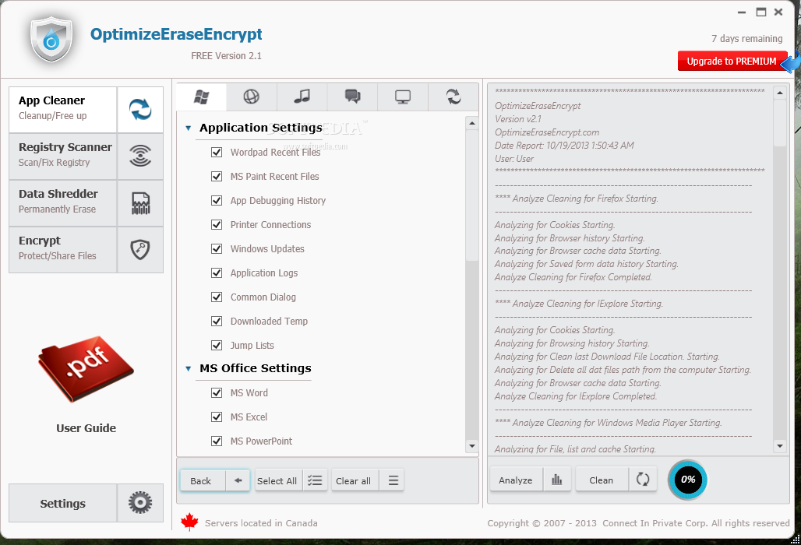801x545 pixels.
Task: Toggle Application Logs checkbox
Action: point(217,273)
